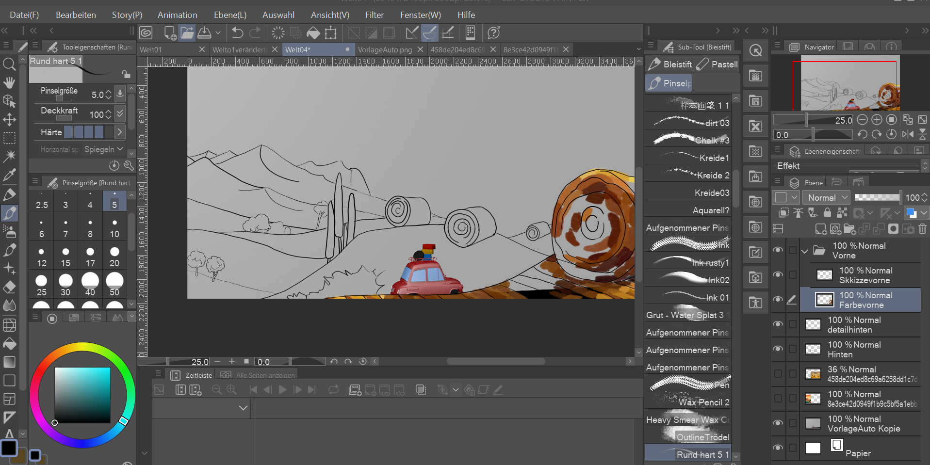Choose the Wax Pencil 2 brush
Screen dimensions: 930x465
pyautogui.click(x=688, y=402)
